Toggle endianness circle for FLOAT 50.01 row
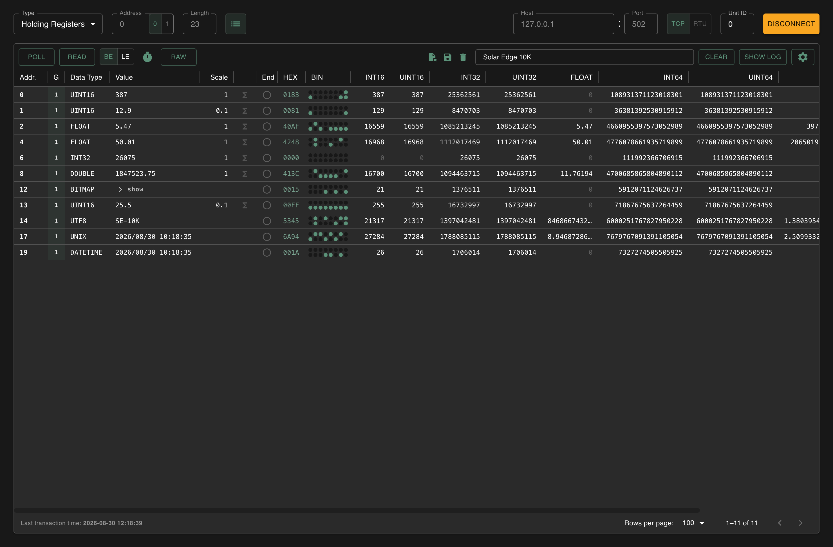833x547 pixels. [x=267, y=142]
